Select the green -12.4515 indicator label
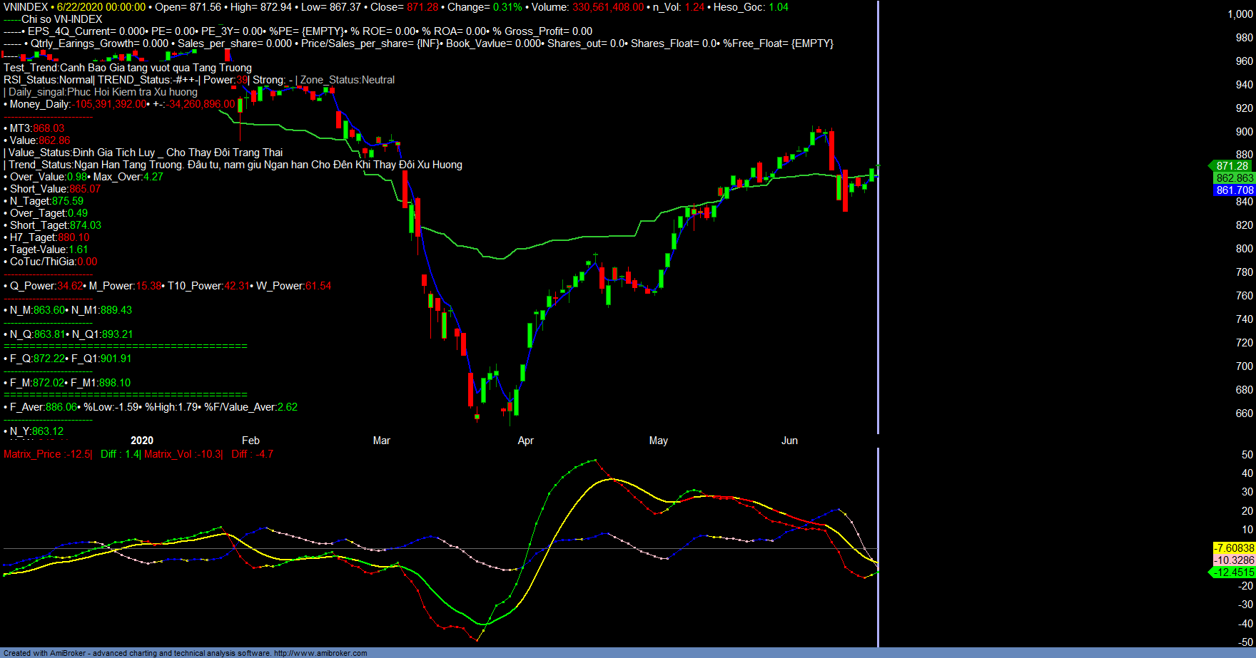 coord(1234,572)
